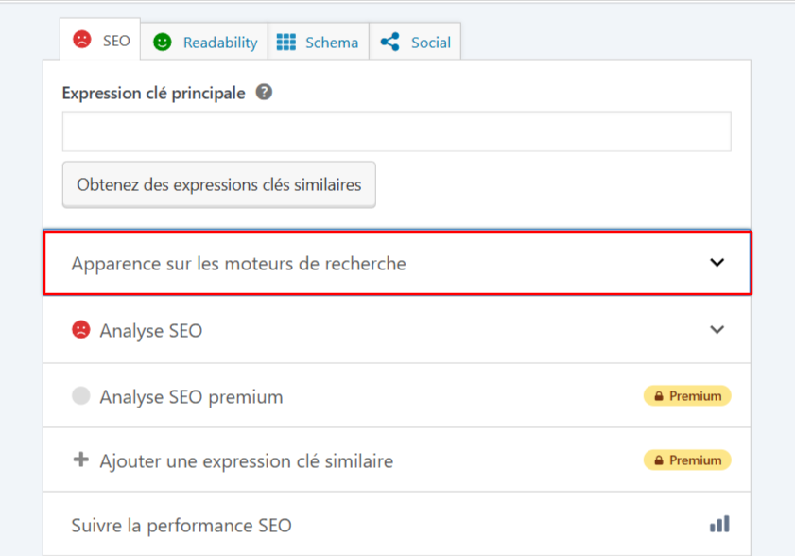
Task: Click the lock icon inside the Premium badge
Action: pos(659,395)
